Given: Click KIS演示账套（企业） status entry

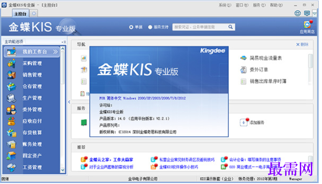Looking at the screenshot, I should pos(217,179).
